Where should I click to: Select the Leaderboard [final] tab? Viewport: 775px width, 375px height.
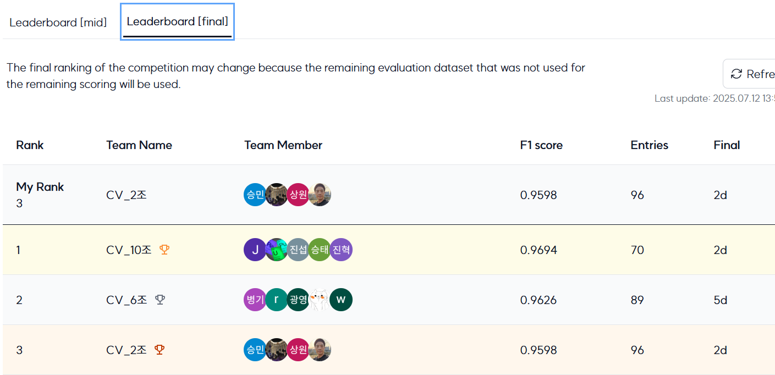[x=177, y=21]
